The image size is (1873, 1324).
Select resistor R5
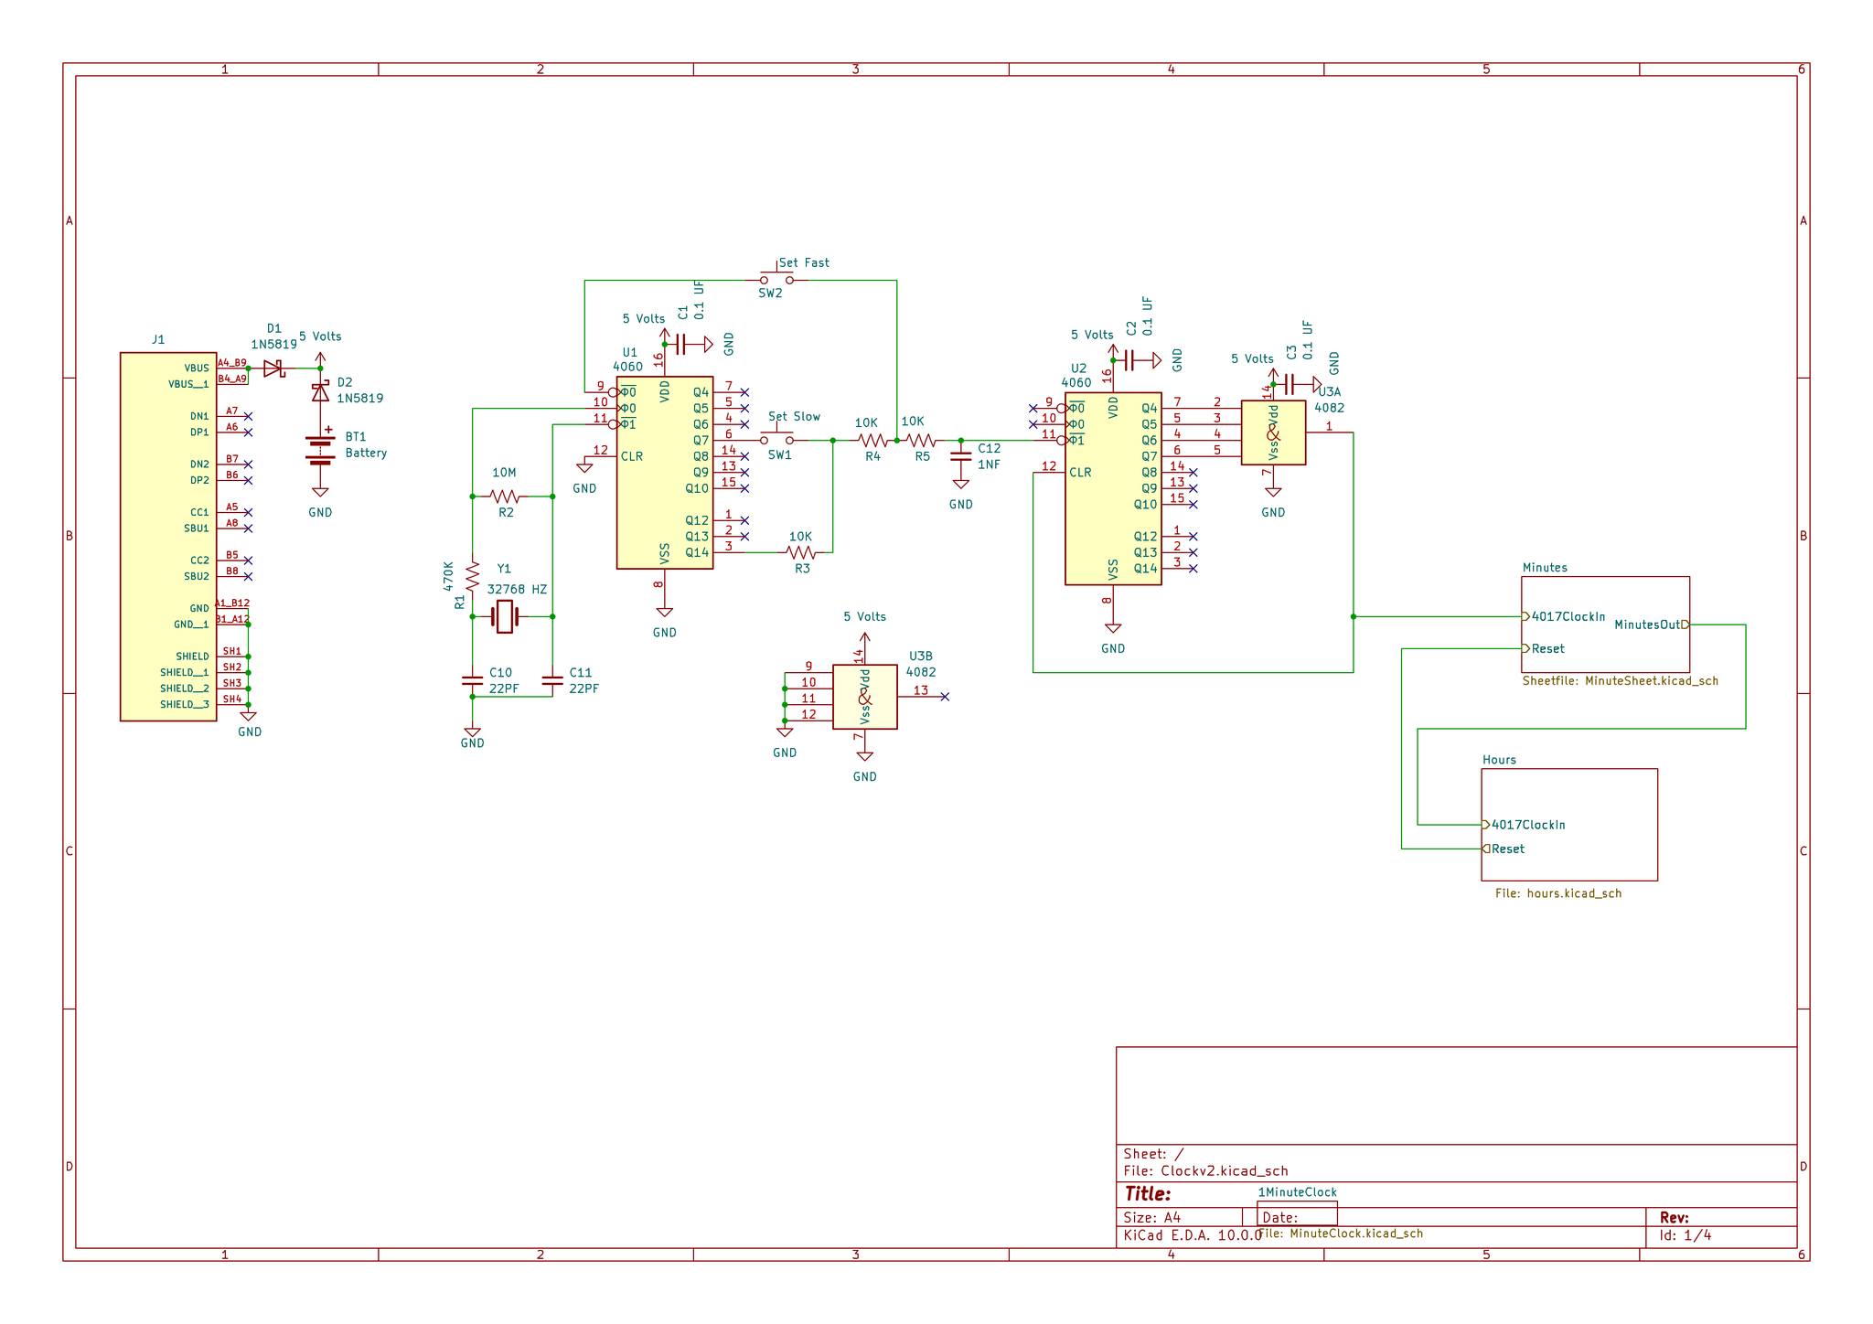[x=921, y=441]
